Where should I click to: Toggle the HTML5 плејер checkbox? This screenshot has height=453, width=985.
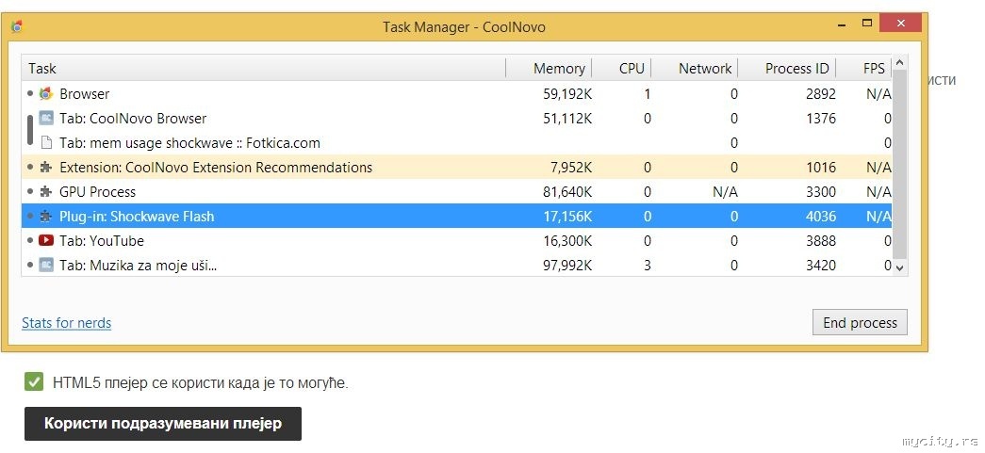click(x=34, y=381)
